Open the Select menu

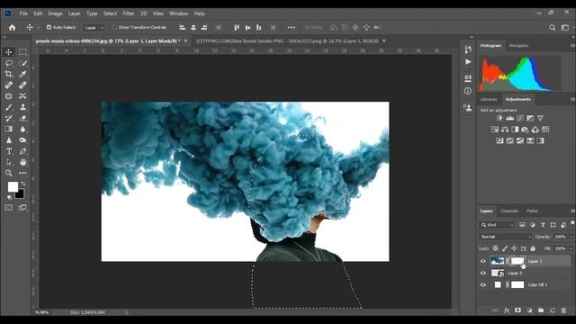tap(110, 13)
